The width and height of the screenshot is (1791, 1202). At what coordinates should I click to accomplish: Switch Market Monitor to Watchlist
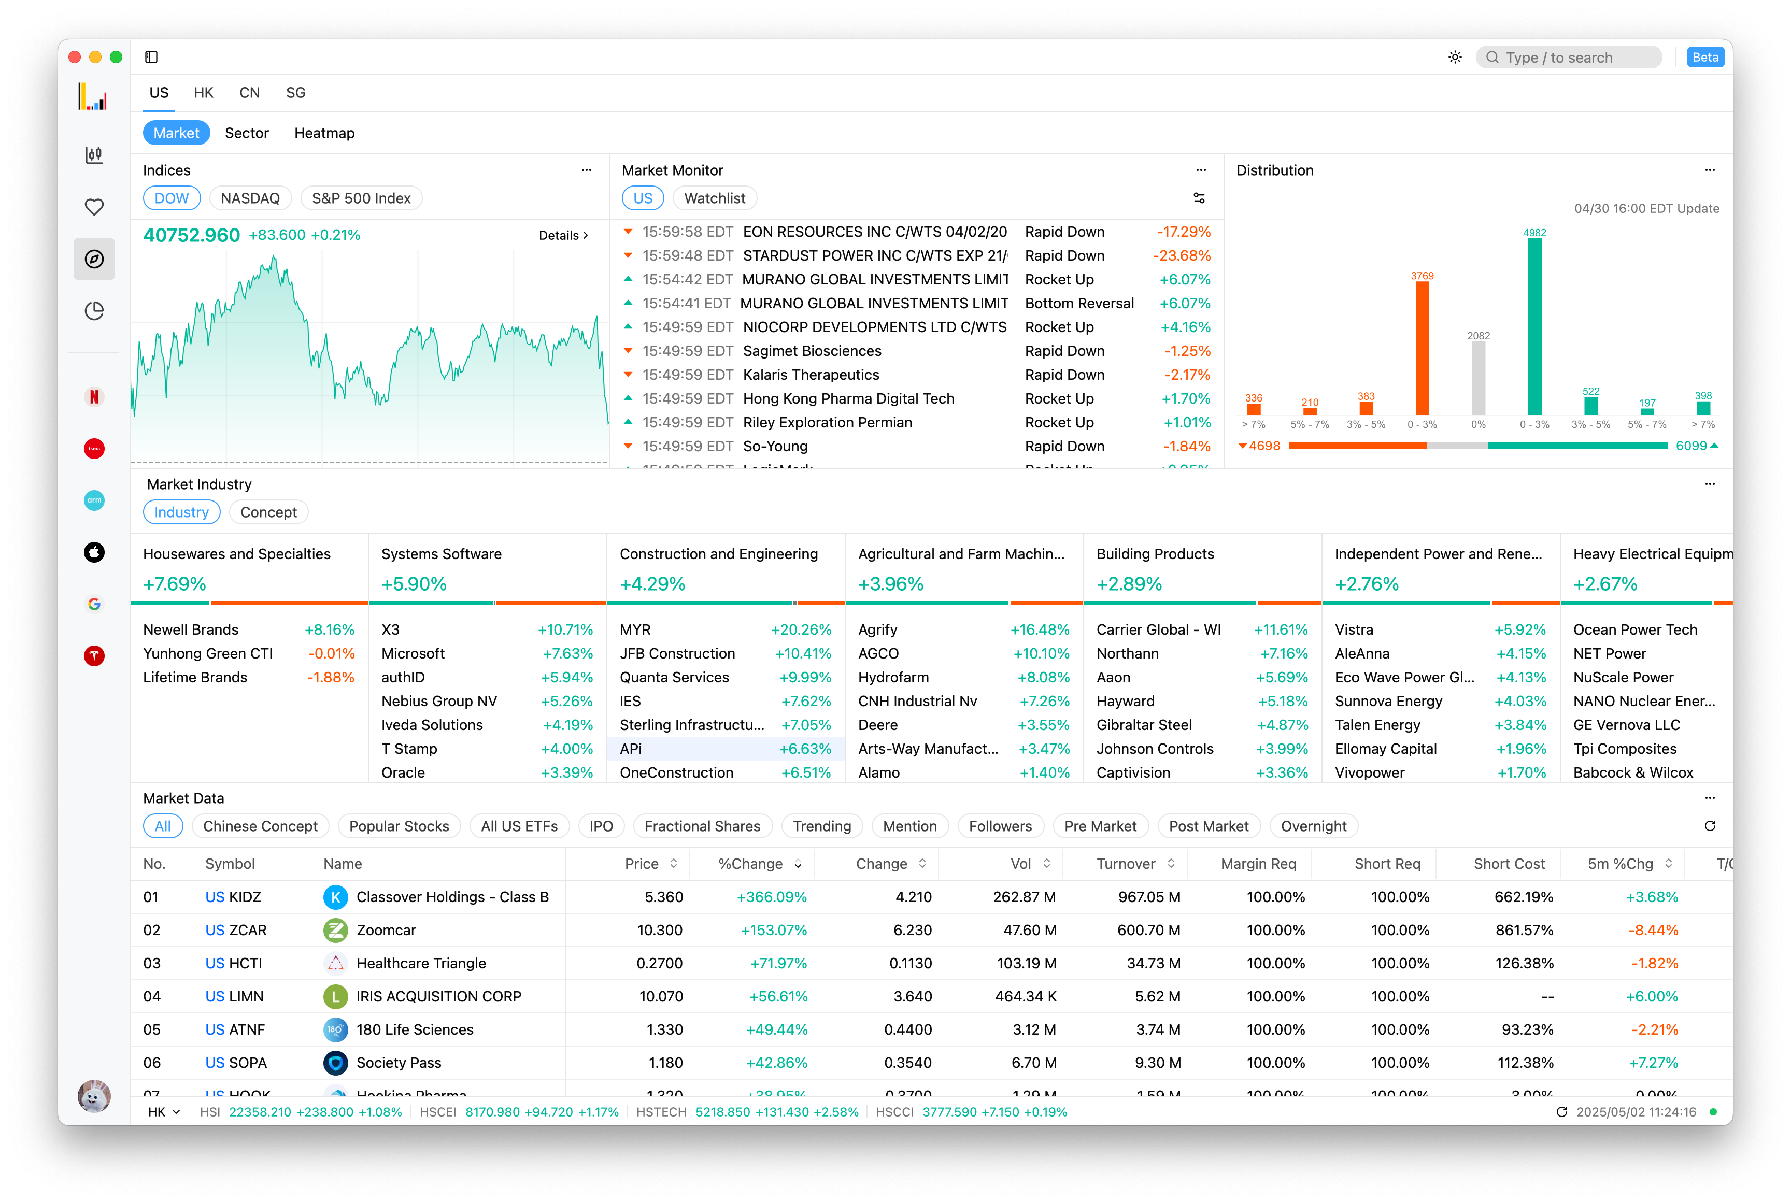[x=714, y=198]
